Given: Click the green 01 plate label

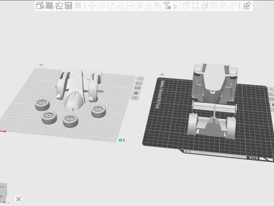Looking at the screenshot, I should click(x=122, y=140).
